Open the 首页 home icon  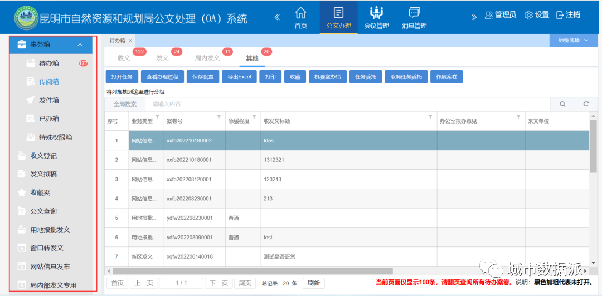coord(300,13)
